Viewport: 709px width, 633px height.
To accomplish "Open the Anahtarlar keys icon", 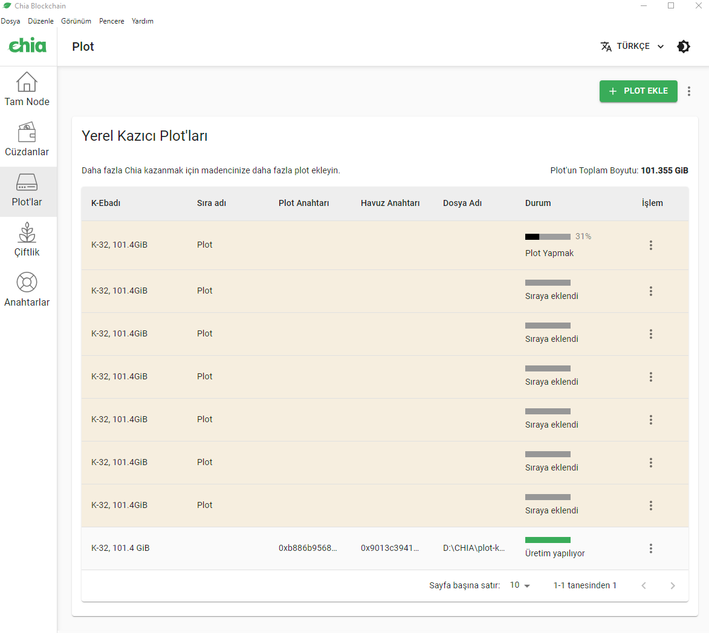I will tap(27, 283).
